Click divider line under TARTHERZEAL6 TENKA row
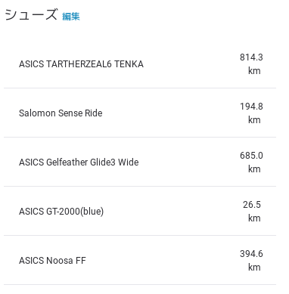The width and height of the screenshot is (289, 294). pos(140,88)
